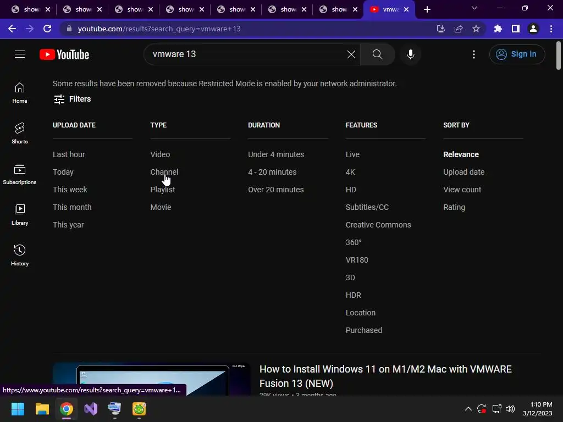563x422 pixels.
Task: Filter results to This year
Action: click(x=68, y=225)
